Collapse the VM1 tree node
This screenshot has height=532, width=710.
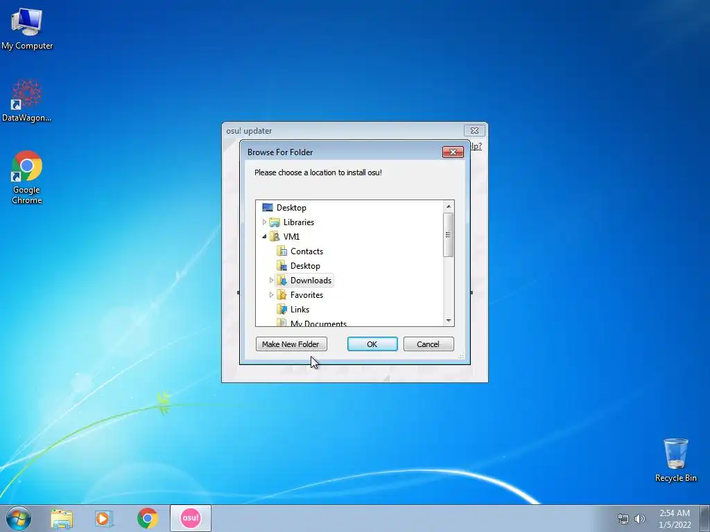coord(264,237)
